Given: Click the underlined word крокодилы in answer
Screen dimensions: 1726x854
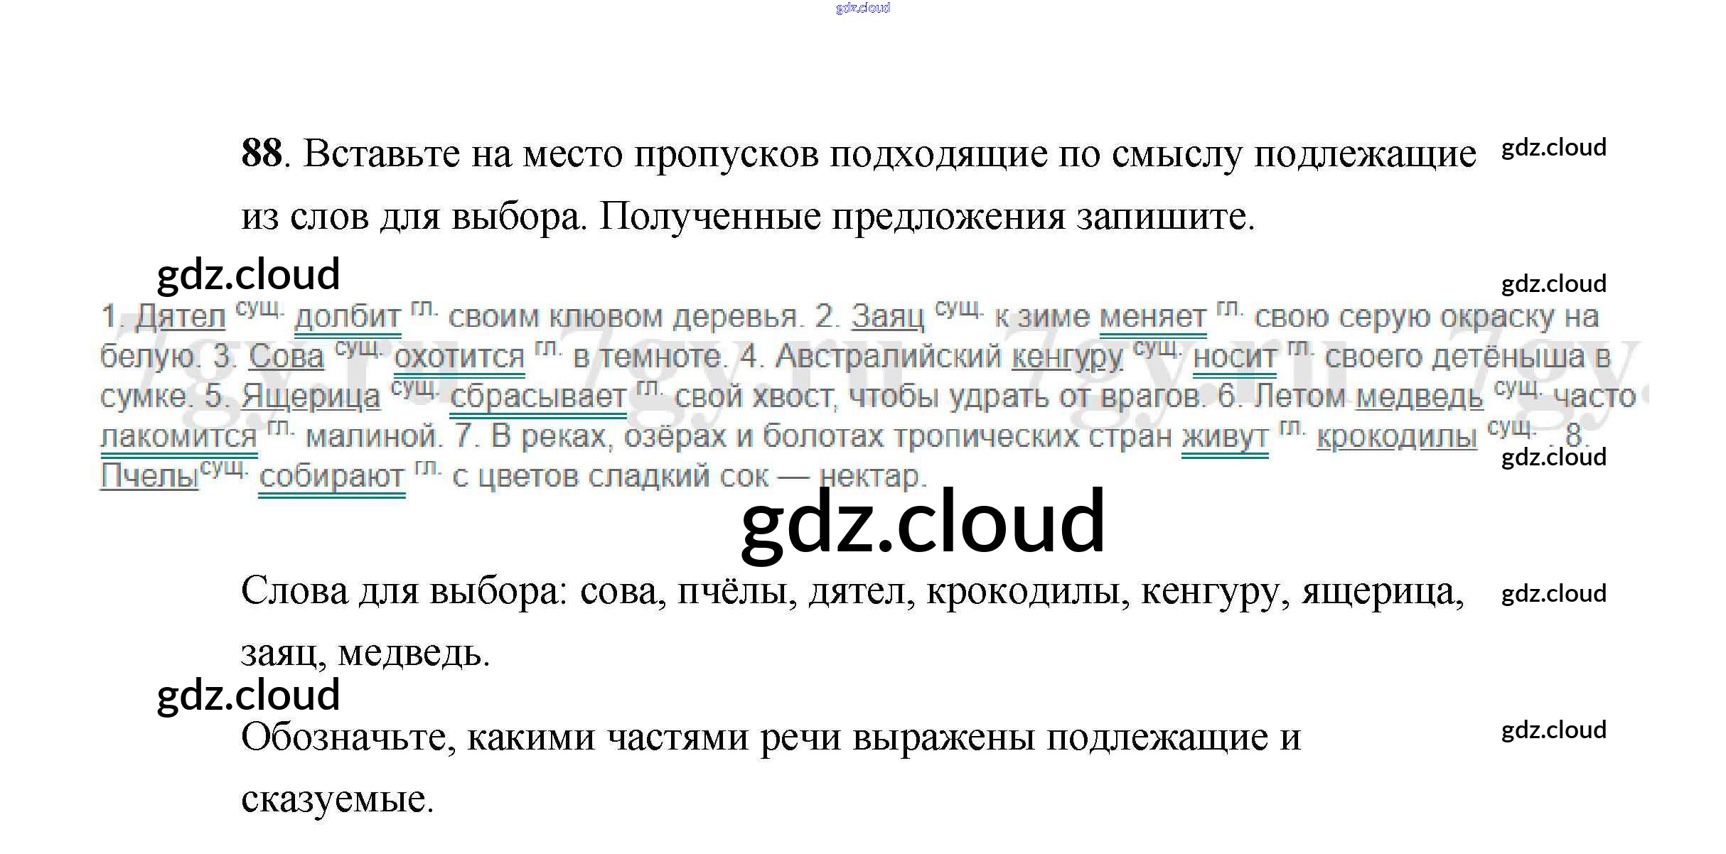Looking at the screenshot, I should point(1396,436).
